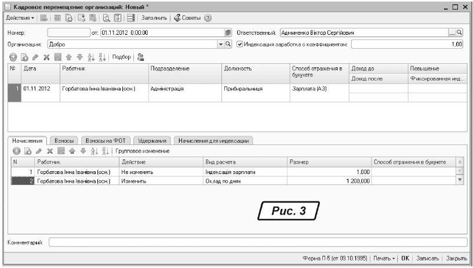Toggle Индексация заработка с коэффициентом checkbox
The height and width of the screenshot is (268, 473).
[240, 44]
